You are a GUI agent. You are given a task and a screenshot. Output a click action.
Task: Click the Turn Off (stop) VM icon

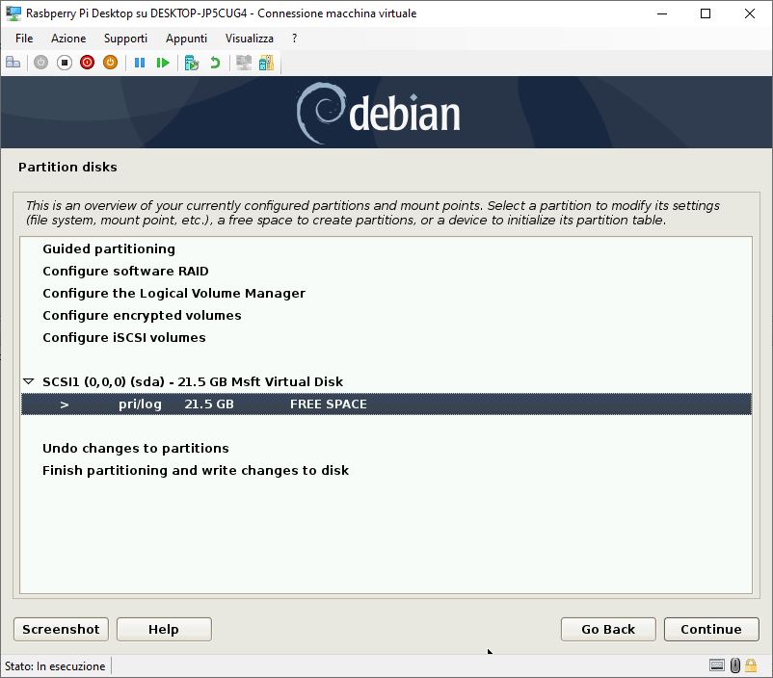click(x=64, y=63)
